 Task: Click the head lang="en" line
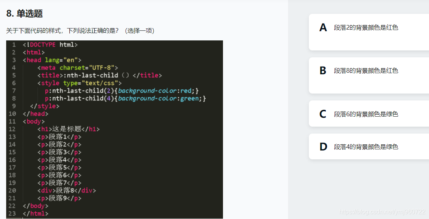(x=52, y=60)
